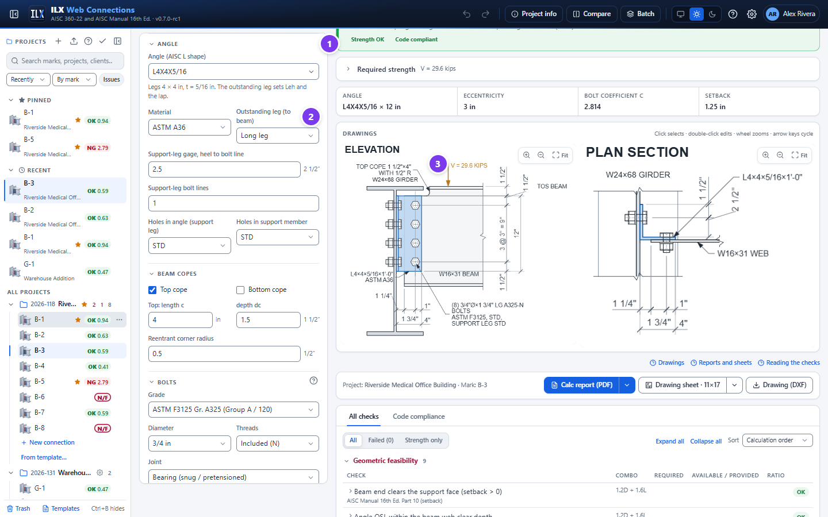Switch to the Code compliance tab
This screenshot has height=517, width=828.
tap(419, 416)
